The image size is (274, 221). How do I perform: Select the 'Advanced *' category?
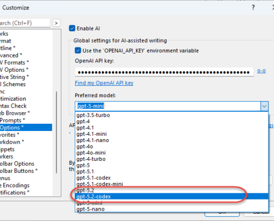pos(26,55)
